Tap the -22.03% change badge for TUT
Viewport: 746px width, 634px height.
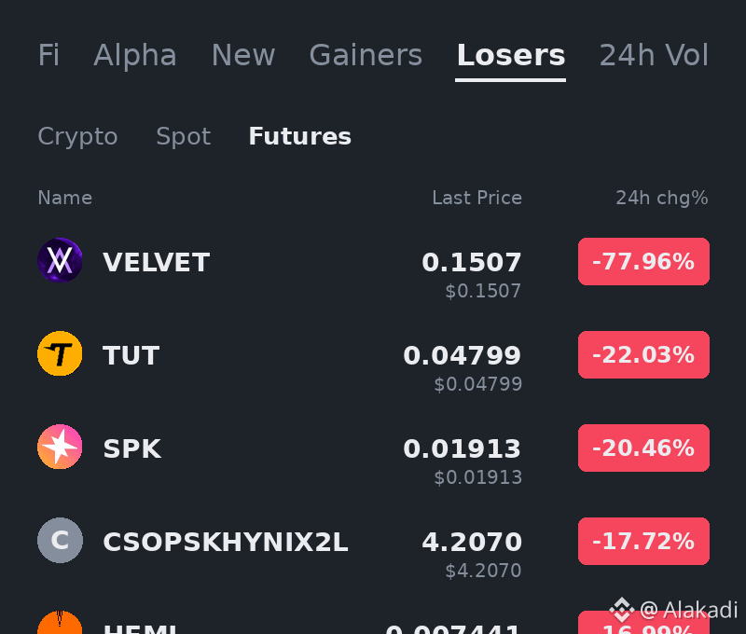click(x=643, y=355)
